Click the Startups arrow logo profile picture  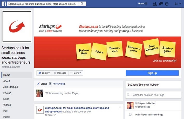pos(17,27)
